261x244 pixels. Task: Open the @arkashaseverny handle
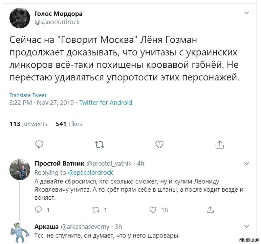85,226
